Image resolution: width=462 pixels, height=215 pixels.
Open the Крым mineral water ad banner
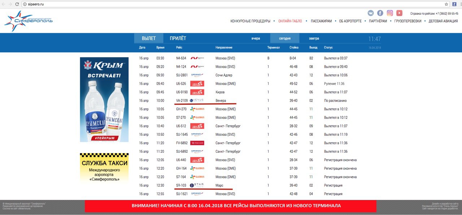coord(104,99)
